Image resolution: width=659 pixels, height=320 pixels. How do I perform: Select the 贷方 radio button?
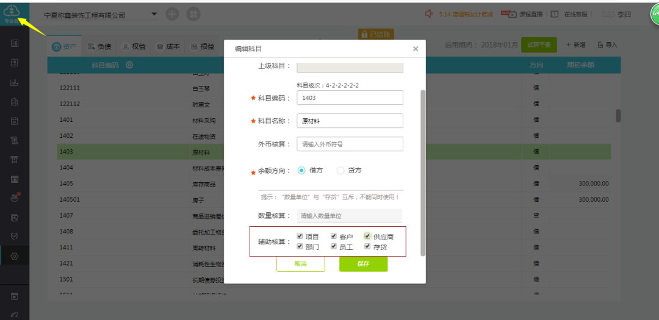click(x=340, y=171)
